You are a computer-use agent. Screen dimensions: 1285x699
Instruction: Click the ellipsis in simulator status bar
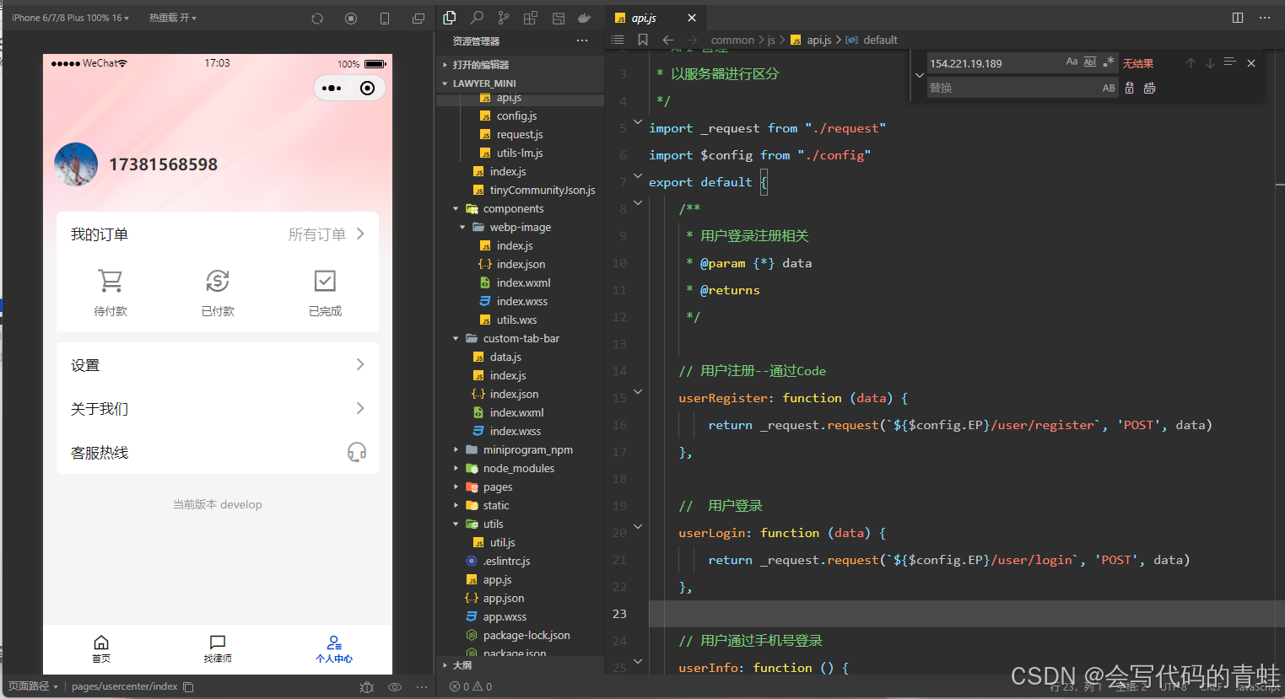[422, 687]
